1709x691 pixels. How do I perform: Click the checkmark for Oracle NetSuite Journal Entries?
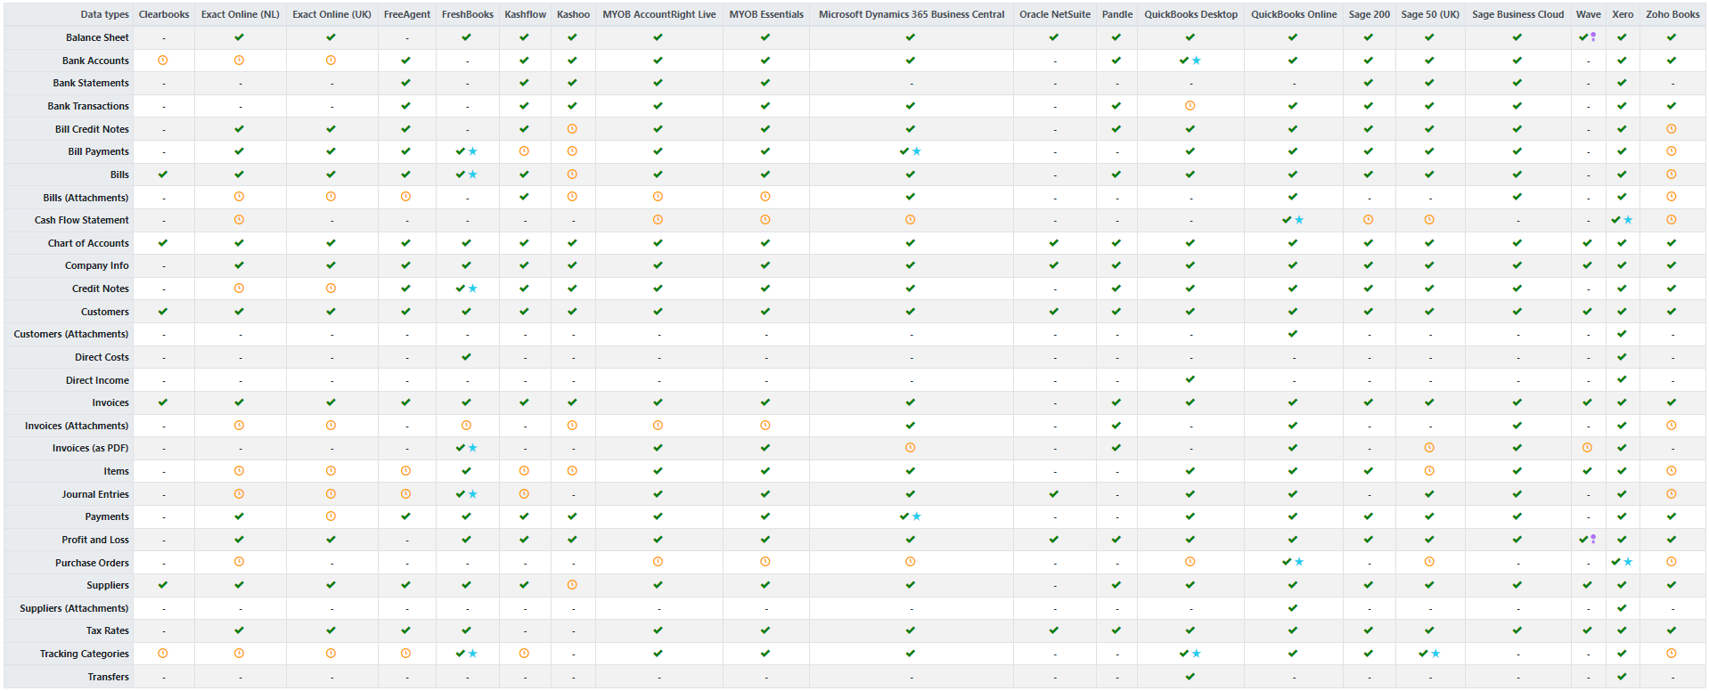point(1054,494)
